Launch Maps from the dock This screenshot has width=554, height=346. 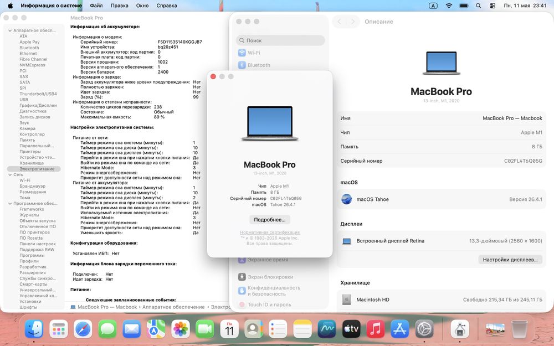coord(156,329)
